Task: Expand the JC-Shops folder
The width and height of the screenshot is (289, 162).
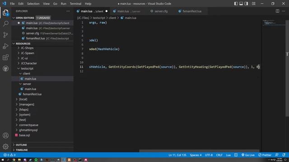Action: tap(27, 48)
